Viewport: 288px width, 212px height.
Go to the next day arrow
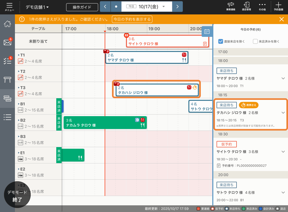(177, 7)
